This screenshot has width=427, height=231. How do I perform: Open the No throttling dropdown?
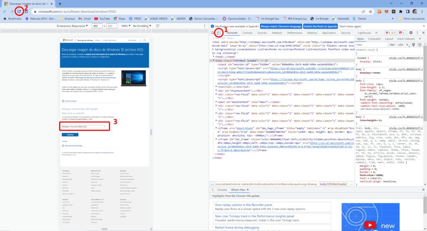click(142, 26)
